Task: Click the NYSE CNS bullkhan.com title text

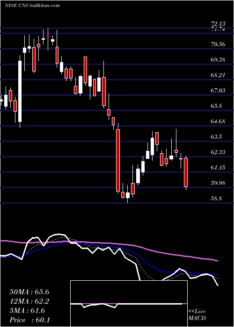Action: [32, 5]
